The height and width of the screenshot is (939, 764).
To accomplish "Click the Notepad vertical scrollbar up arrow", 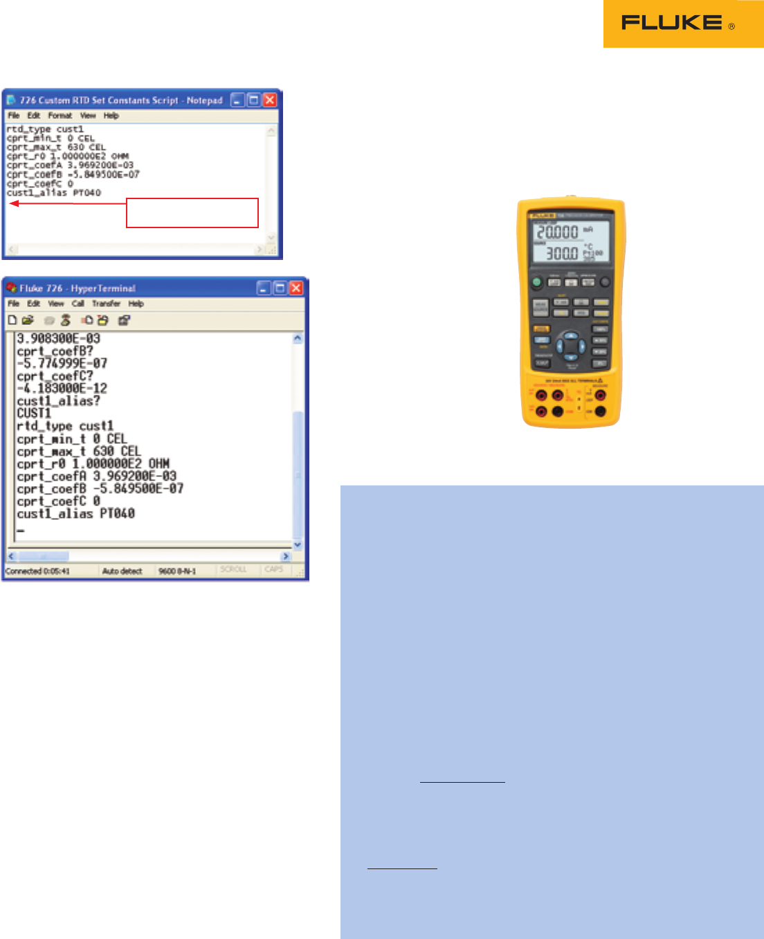I will click(271, 131).
